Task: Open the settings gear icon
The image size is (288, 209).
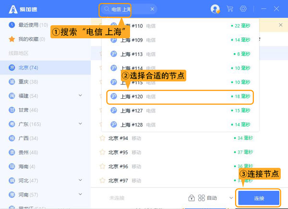Action: [243, 9]
